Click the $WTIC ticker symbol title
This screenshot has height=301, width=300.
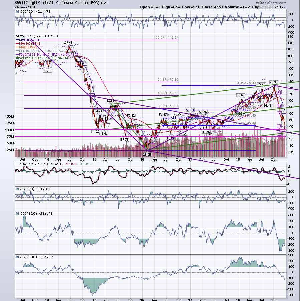tap(22, 3)
